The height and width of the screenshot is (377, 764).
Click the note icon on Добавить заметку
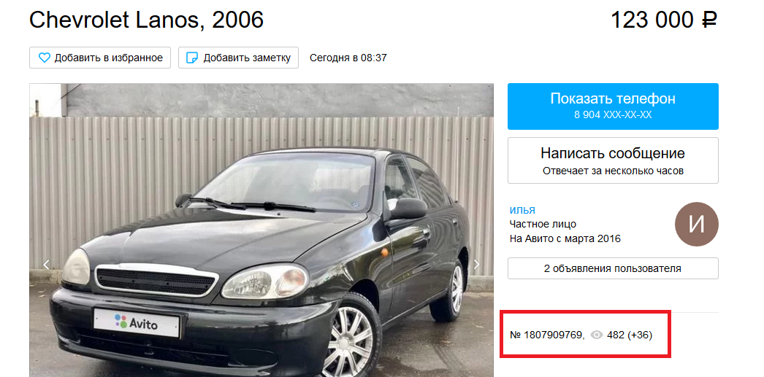(x=193, y=58)
